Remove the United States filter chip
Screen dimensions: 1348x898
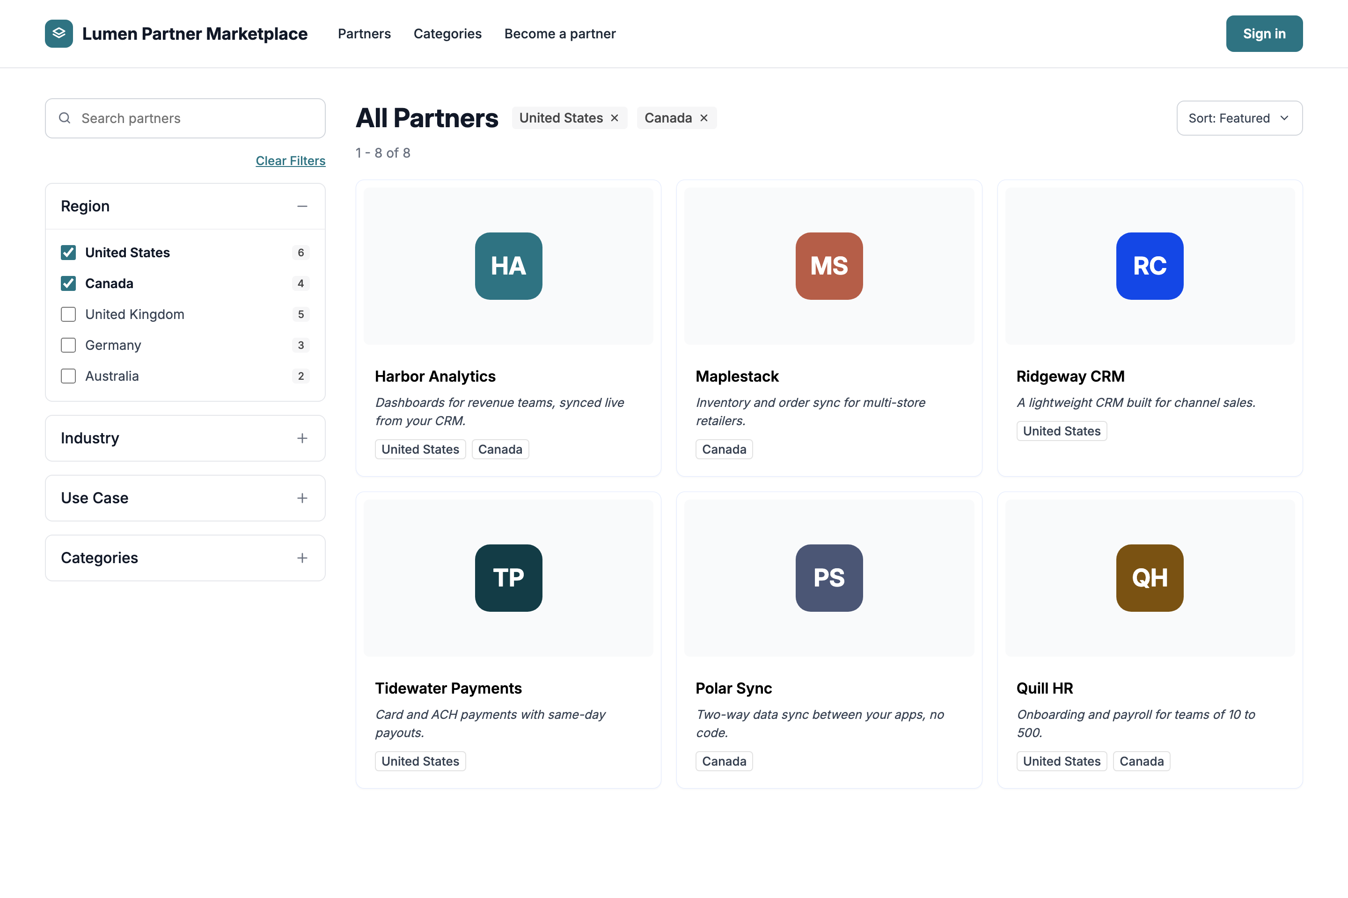[615, 118]
